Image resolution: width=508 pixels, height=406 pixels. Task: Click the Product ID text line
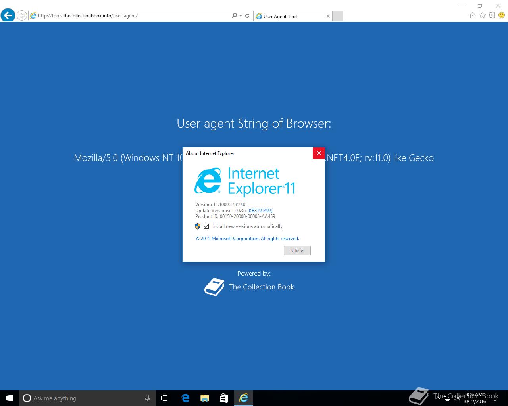pyautogui.click(x=235, y=216)
